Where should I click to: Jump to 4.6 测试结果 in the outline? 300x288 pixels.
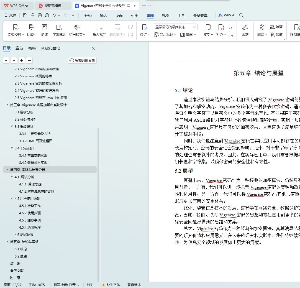coord(24,235)
